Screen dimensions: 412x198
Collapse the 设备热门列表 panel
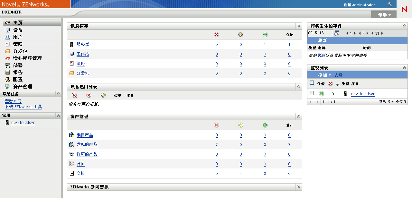click(x=299, y=87)
